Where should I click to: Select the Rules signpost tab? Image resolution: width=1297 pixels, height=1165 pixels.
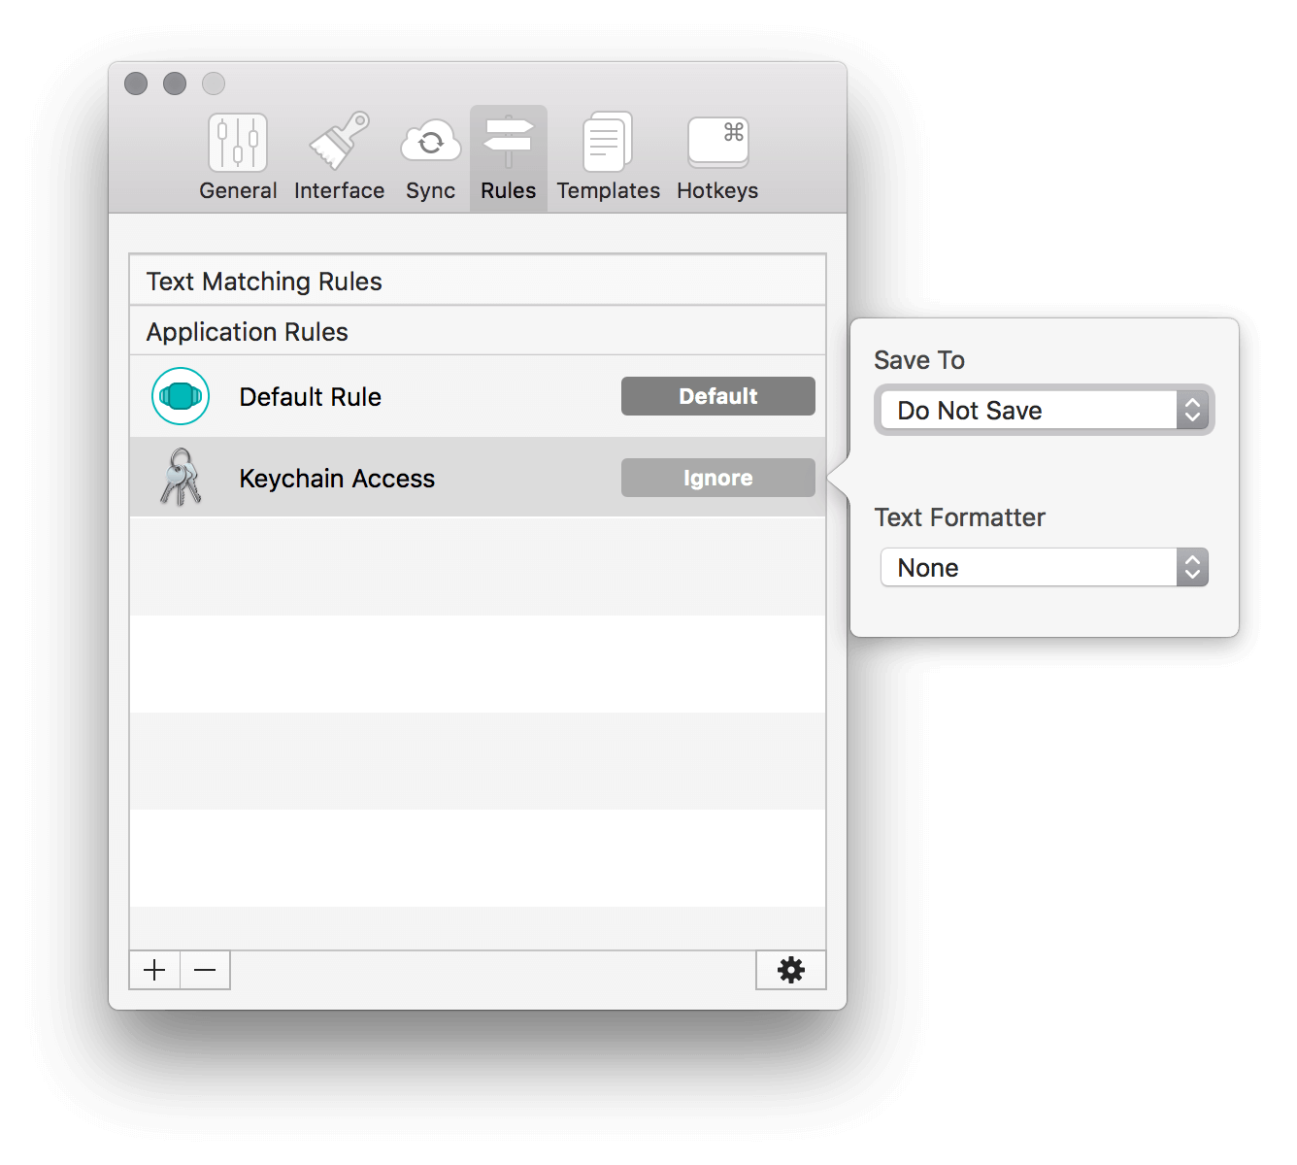click(x=508, y=157)
